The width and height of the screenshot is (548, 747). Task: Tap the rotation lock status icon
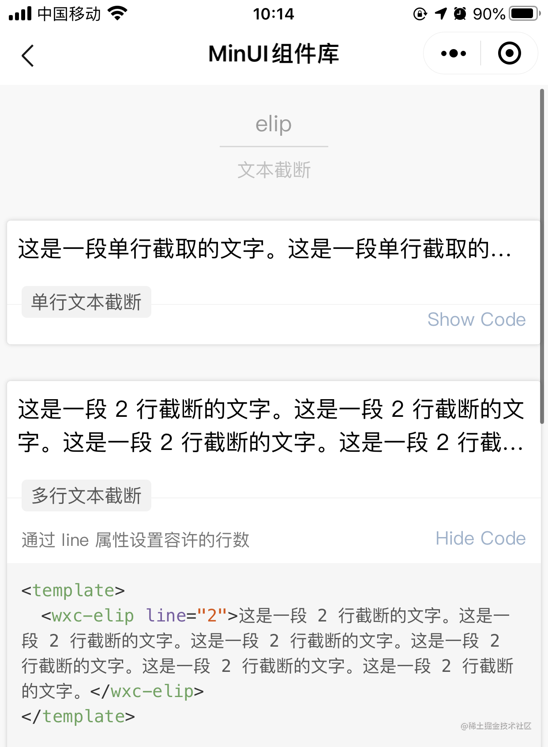[420, 14]
